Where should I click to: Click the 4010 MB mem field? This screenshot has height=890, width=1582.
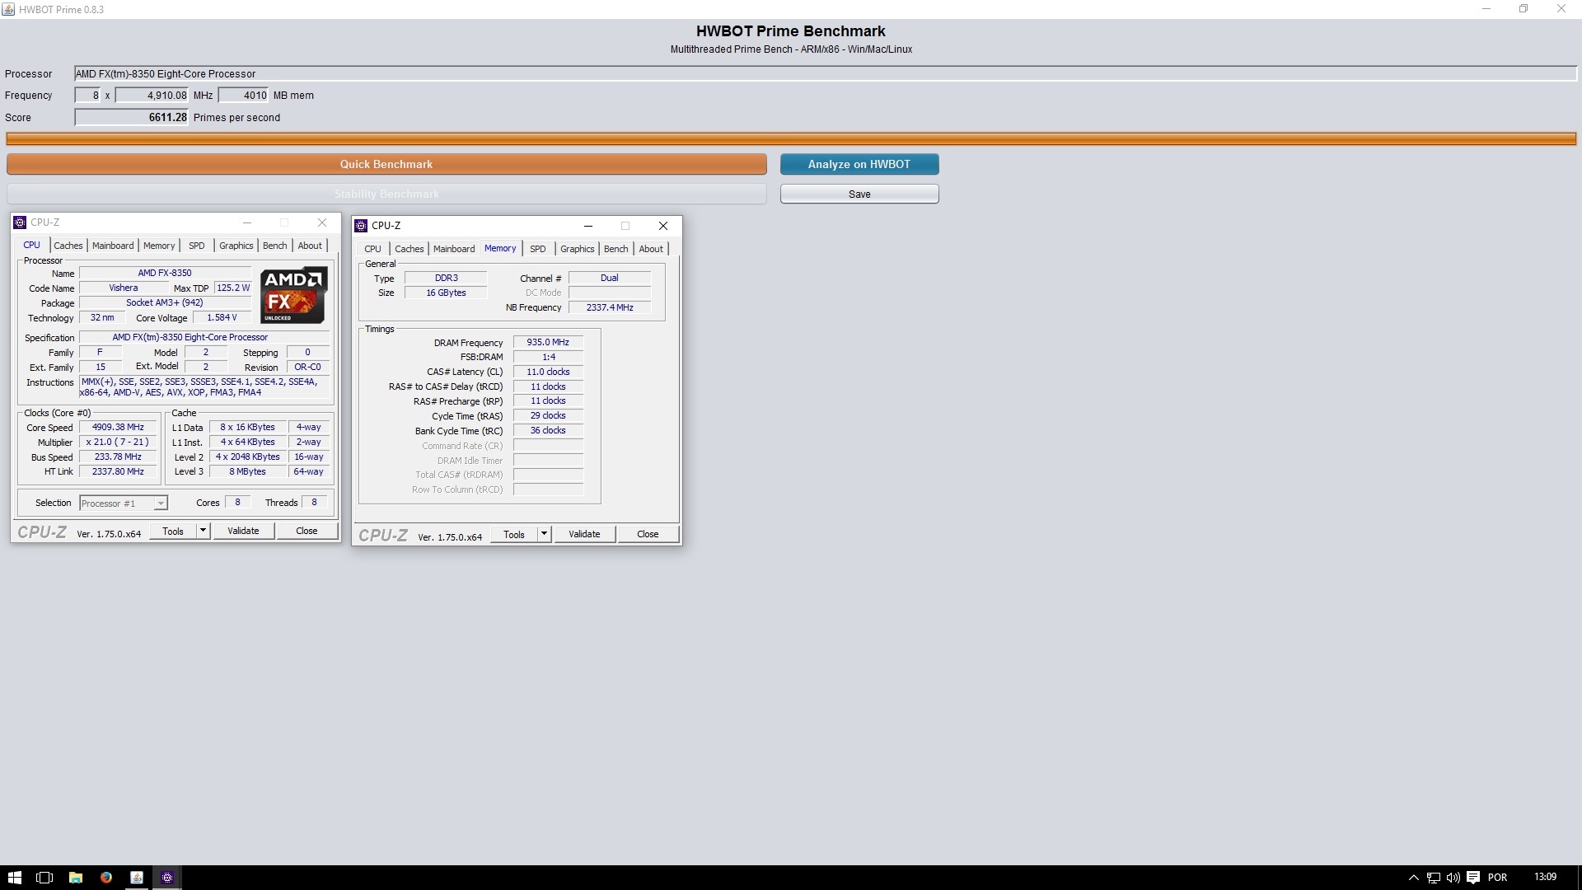coord(243,95)
